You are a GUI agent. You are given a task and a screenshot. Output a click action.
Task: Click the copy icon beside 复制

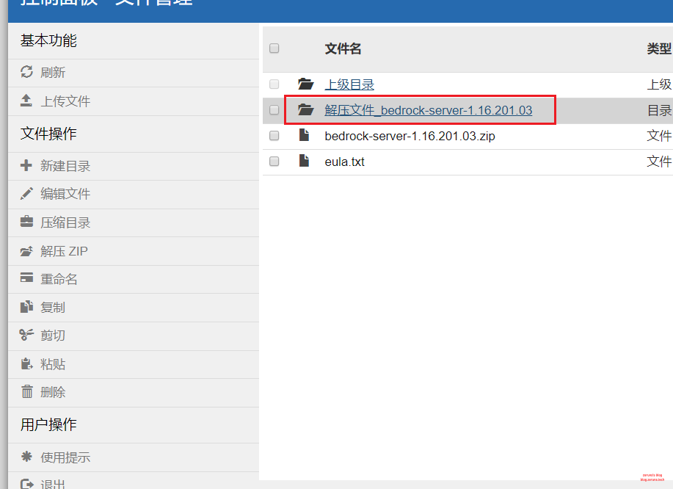pos(26,306)
